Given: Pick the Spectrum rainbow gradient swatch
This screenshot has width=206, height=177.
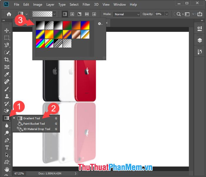Looking at the screenshot, I should click(40, 43).
